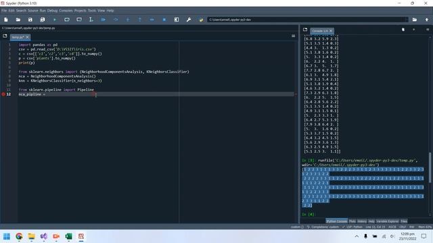Open the Debug menu
The height and width of the screenshot is (243, 433).
point(52,11)
